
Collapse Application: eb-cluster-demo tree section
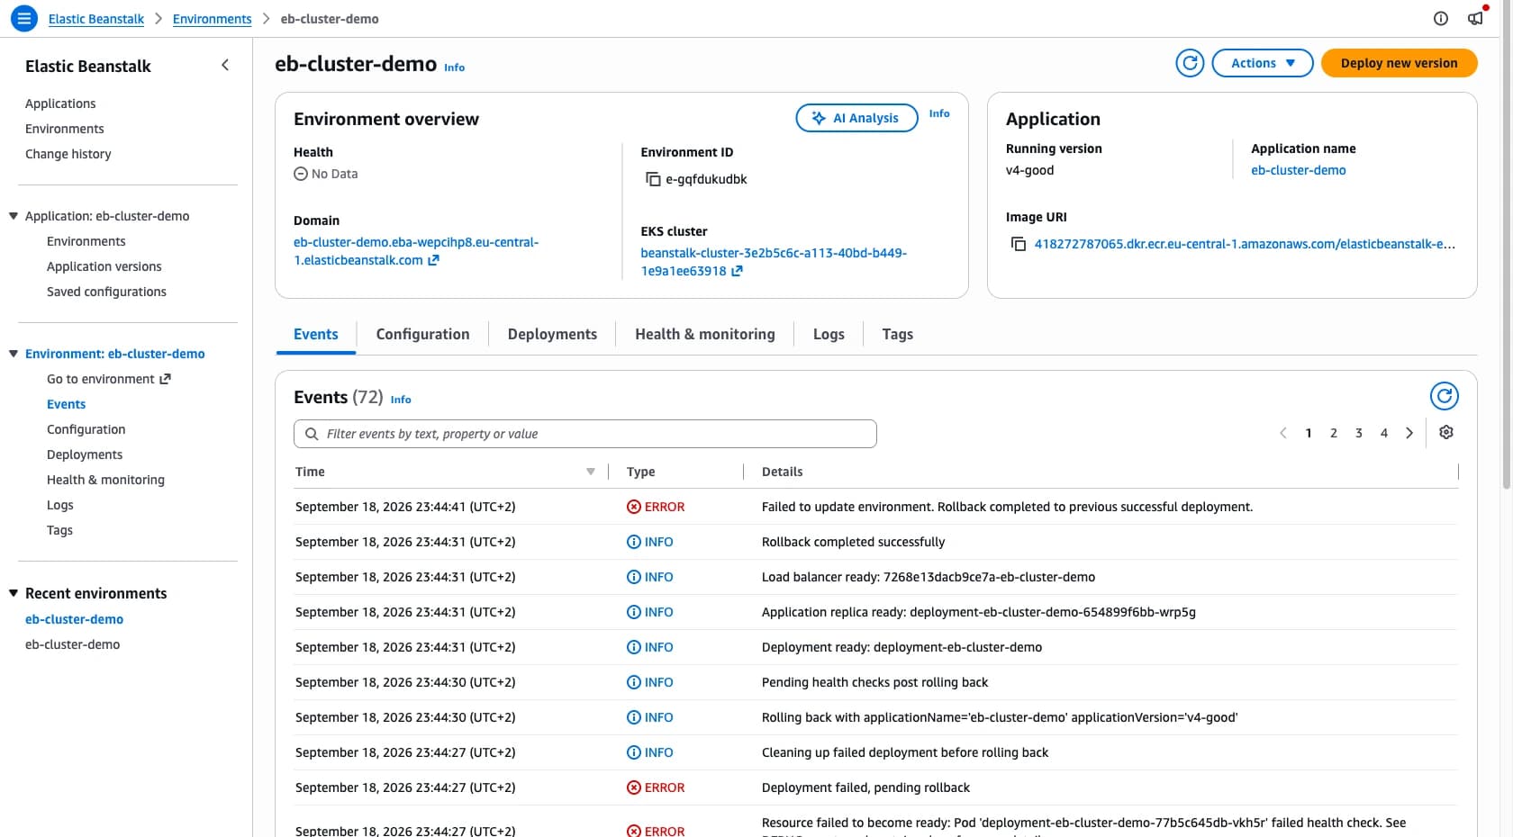[x=14, y=216]
